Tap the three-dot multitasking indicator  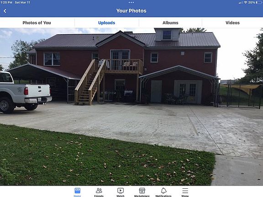pos(131,2)
